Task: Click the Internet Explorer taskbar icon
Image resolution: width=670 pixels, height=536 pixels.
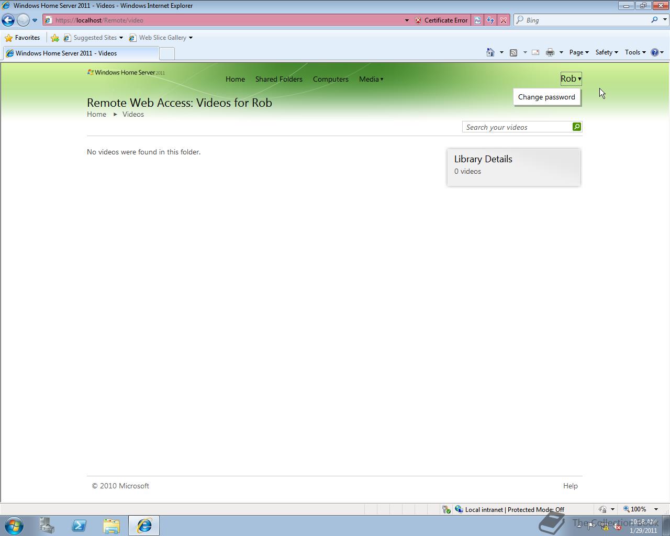Action: (x=144, y=526)
